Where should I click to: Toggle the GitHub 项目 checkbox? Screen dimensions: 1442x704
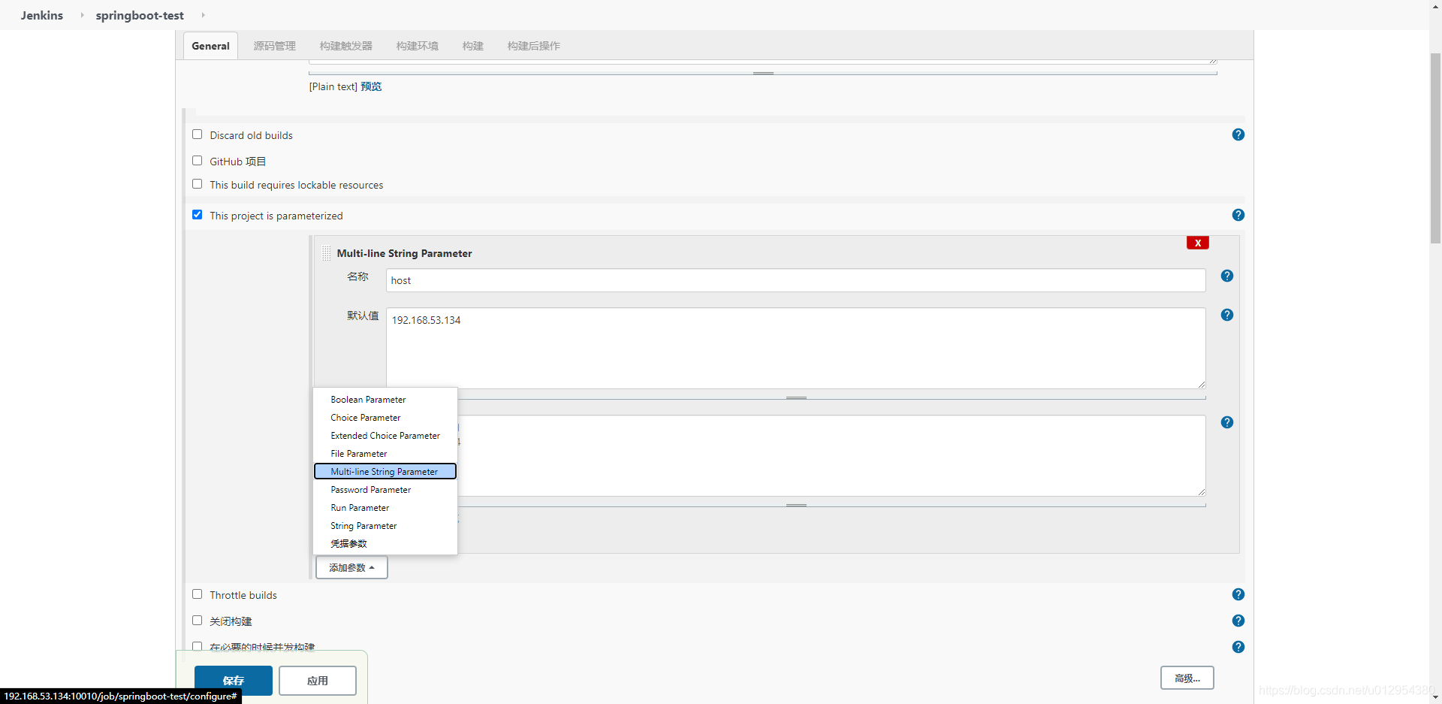point(198,161)
